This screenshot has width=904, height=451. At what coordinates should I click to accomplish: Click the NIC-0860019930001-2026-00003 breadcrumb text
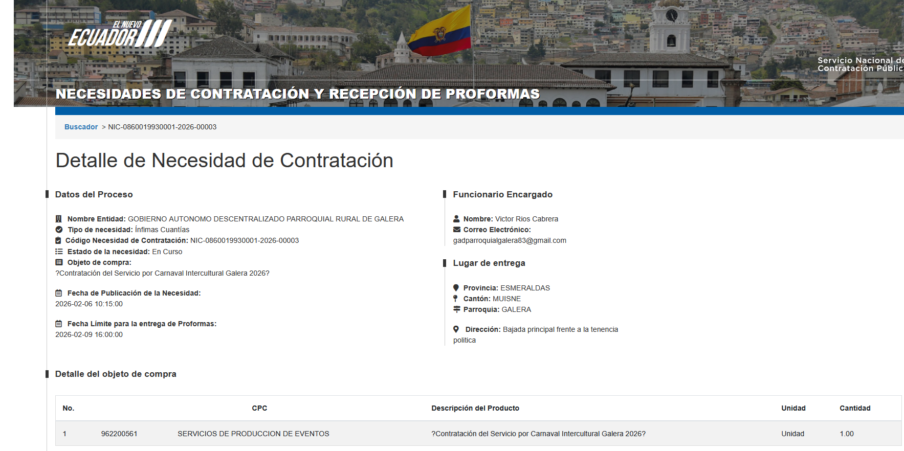(x=162, y=127)
